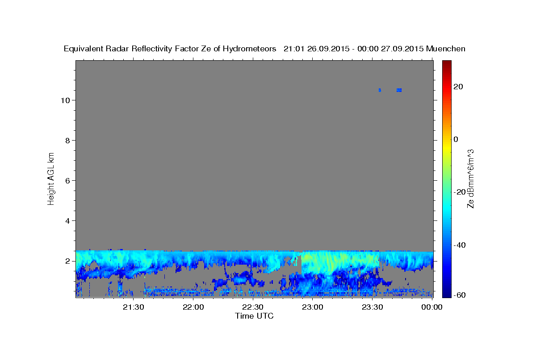Click the 22:30 time axis label
The height and width of the screenshot is (357, 536).
coord(253,307)
